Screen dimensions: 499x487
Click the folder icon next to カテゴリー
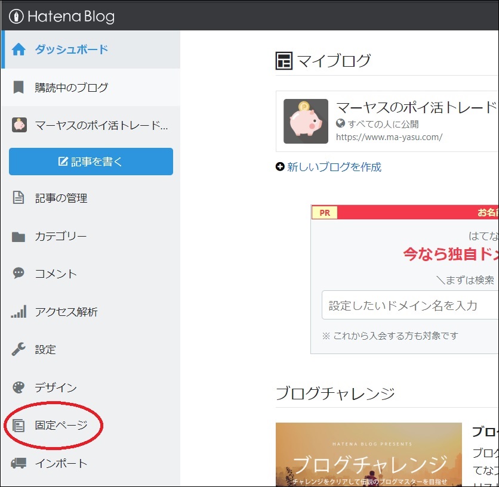[20, 236]
